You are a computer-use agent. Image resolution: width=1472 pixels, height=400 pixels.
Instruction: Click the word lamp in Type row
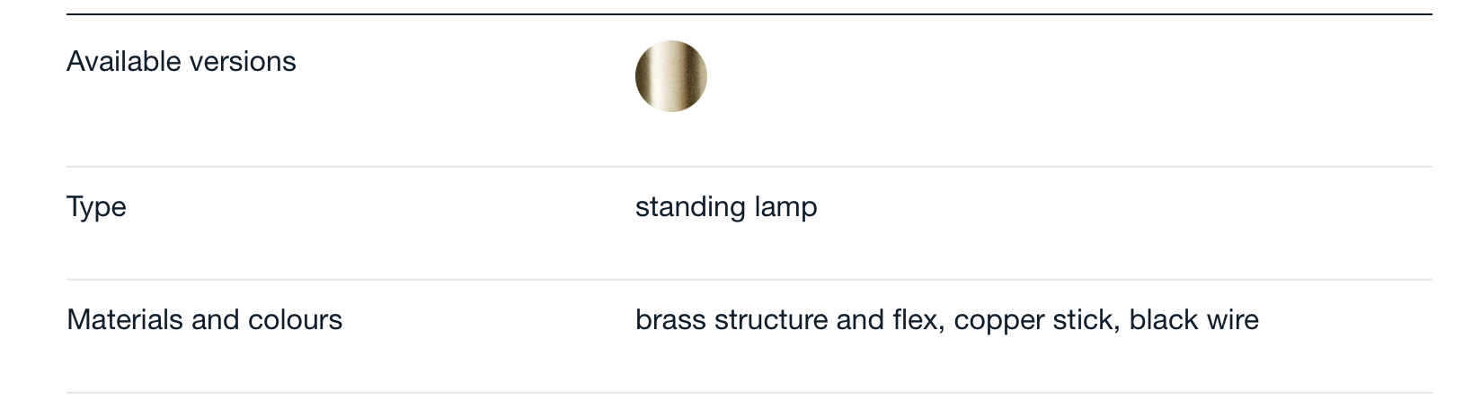(x=785, y=208)
